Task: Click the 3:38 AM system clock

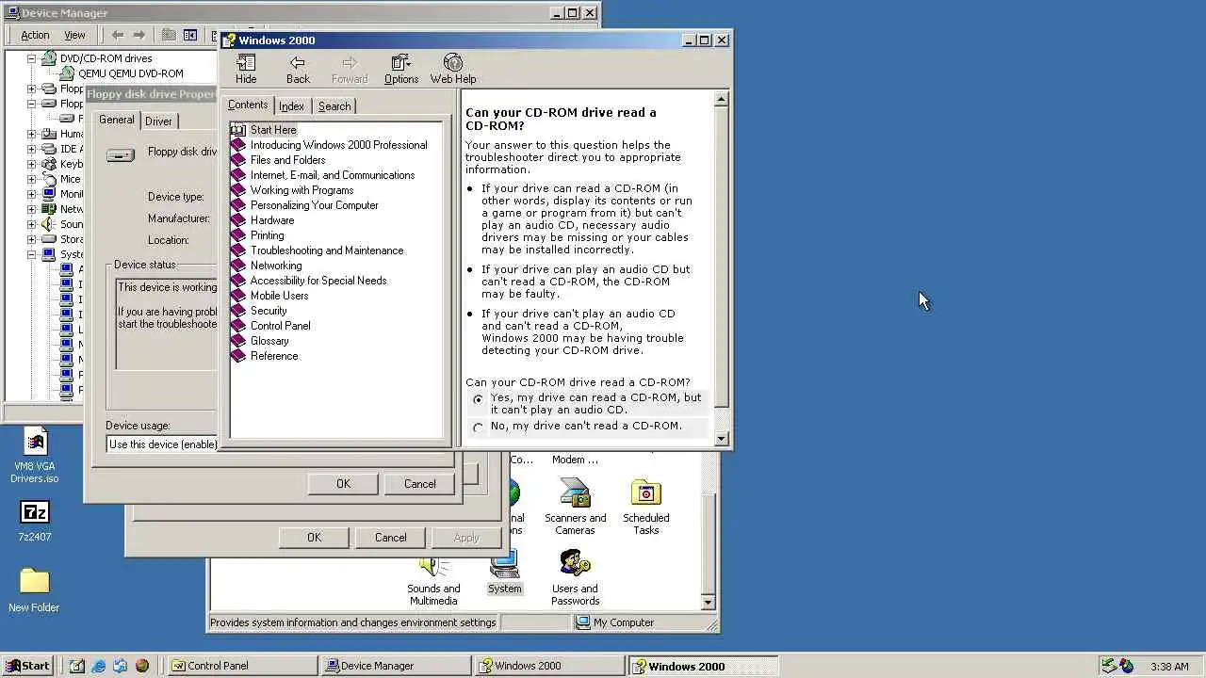Action: point(1169,667)
